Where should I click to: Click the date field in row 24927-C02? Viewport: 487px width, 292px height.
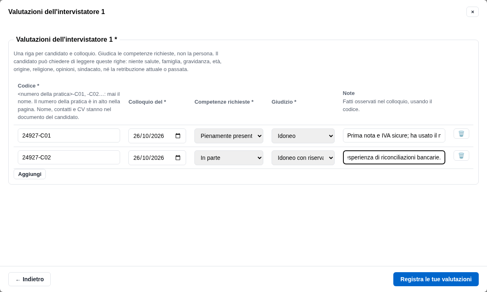coord(157,158)
